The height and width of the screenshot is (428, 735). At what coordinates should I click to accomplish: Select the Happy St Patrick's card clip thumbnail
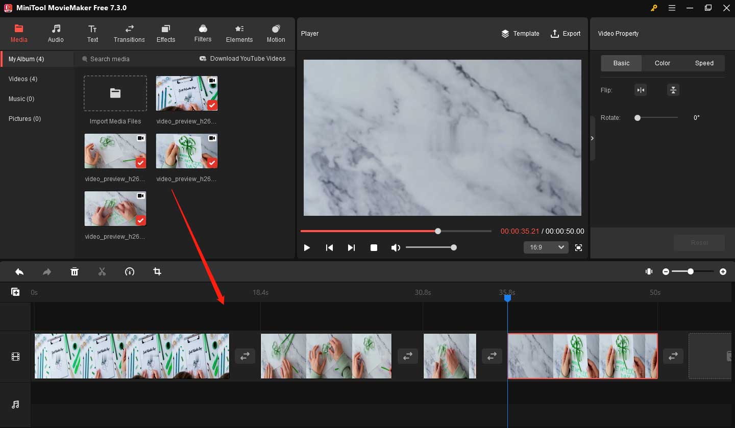point(187,151)
